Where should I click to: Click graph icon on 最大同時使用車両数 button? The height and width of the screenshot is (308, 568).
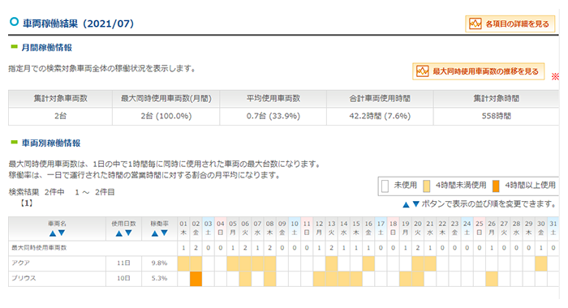click(x=423, y=71)
